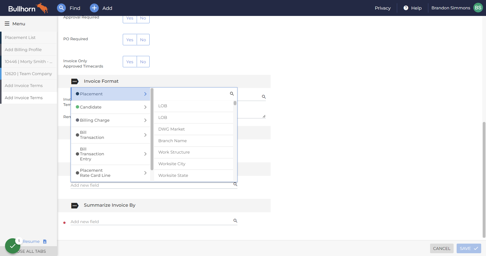Click search icon of Invoice Format add field
The height and width of the screenshot is (256, 486).
[235, 184]
